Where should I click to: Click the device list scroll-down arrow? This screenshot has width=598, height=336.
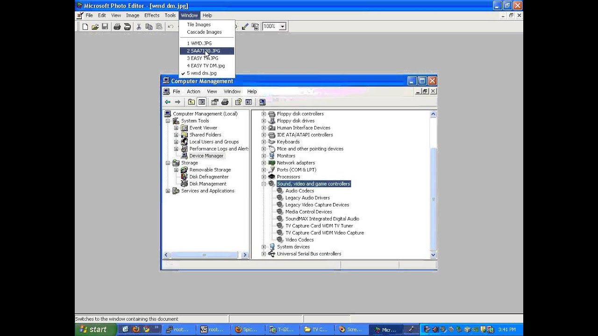(433, 255)
